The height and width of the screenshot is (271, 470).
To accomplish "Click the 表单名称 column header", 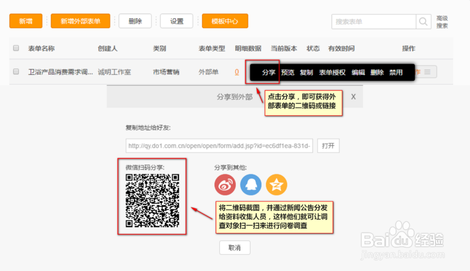I will [x=41, y=48].
